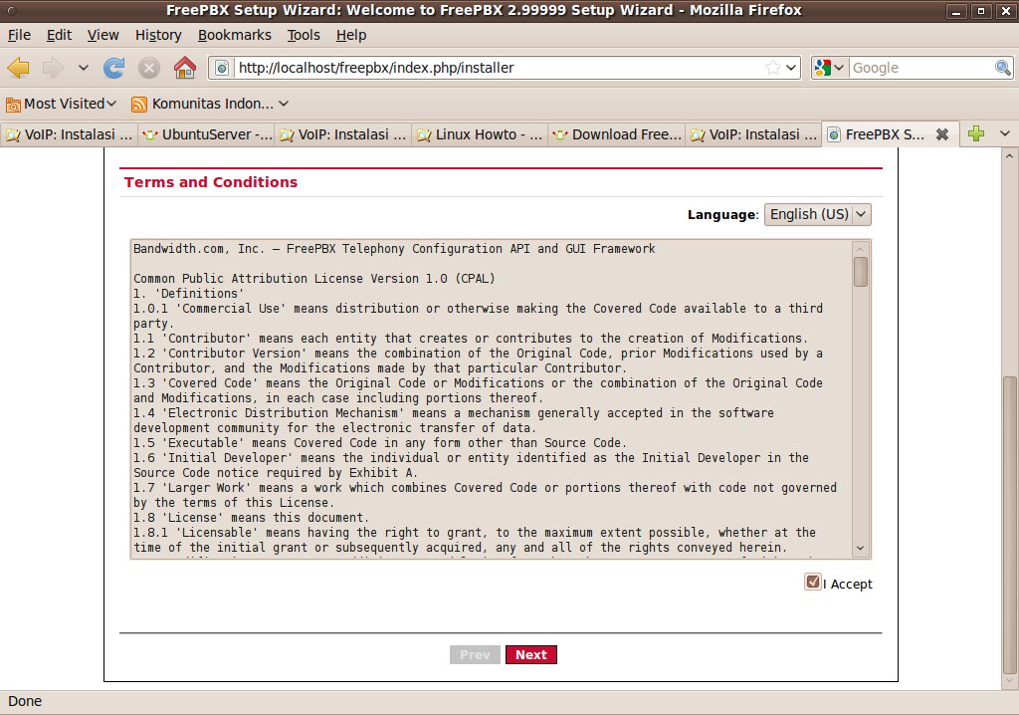This screenshot has height=715, width=1019.
Task: Switch to the UbuntuServer tab
Action: point(207,134)
